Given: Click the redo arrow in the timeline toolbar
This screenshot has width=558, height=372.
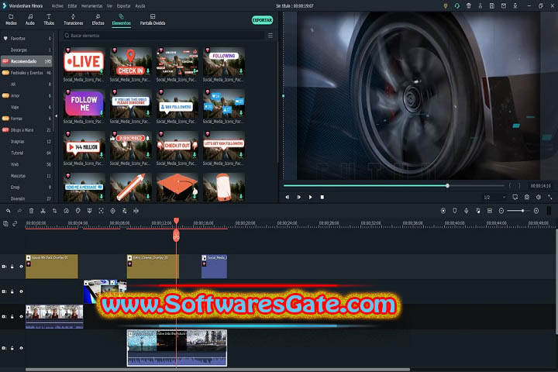Looking at the screenshot, I should pyautogui.click(x=19, y=211).
